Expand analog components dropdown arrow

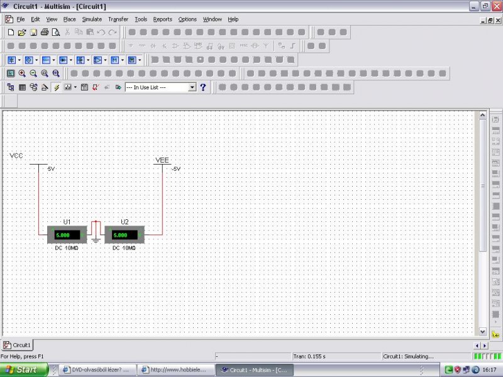pyautogui.click(x=105, y=60)
